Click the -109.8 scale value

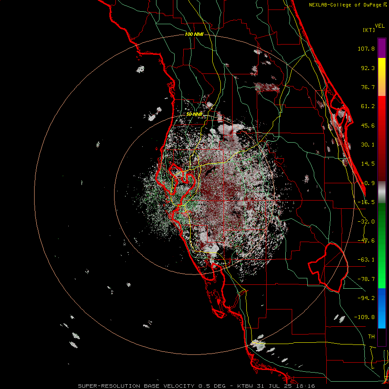364,317
